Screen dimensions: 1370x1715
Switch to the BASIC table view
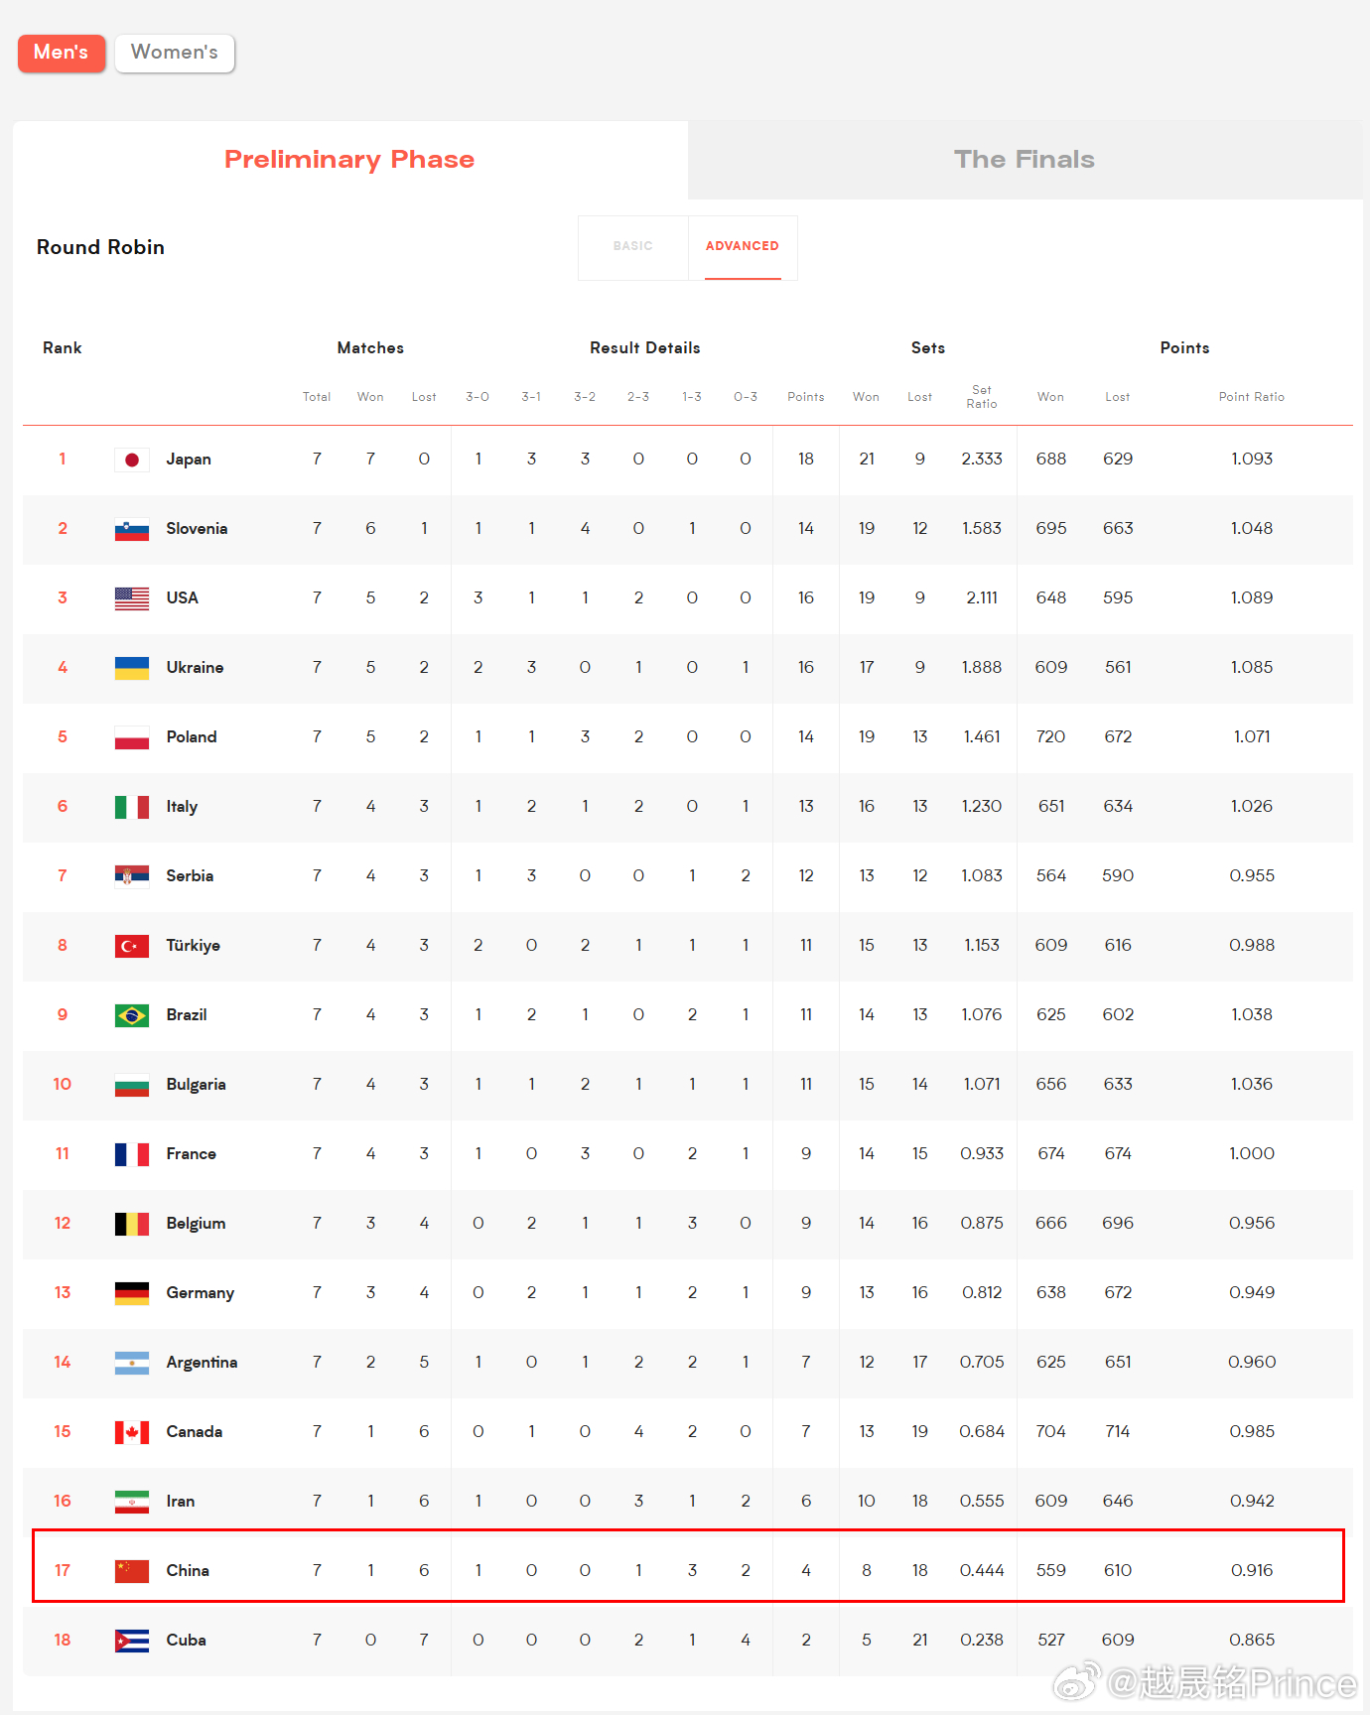pyautogui.click(x=632, y=247)
